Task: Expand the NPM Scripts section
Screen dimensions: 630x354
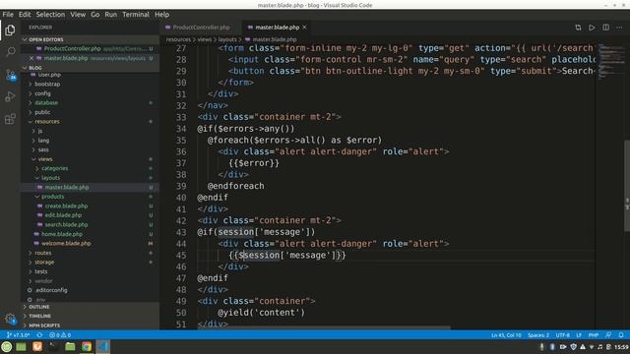Action: [x=91, y=325]
